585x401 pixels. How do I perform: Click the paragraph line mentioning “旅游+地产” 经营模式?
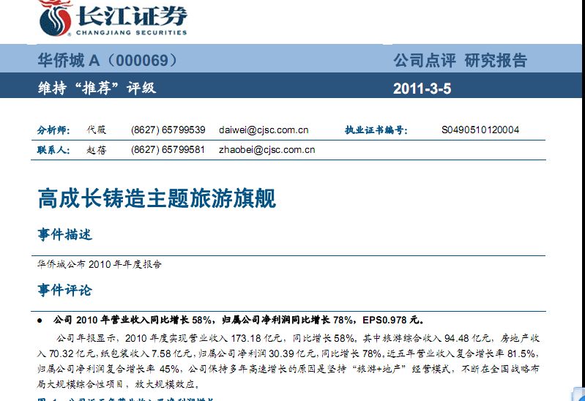288,369
